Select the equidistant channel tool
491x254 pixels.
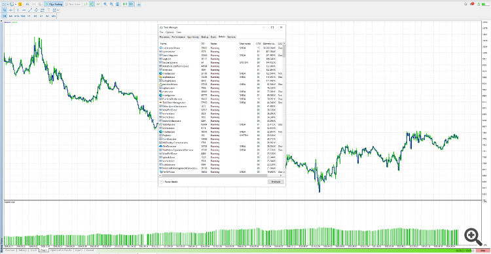coord(36,10)
